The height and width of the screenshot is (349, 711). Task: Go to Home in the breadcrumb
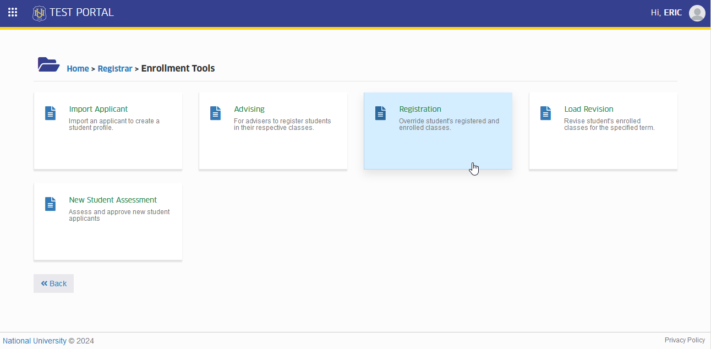tap(78, 69)
